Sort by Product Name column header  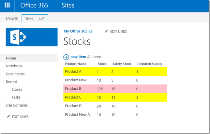(x=76, y=64)
